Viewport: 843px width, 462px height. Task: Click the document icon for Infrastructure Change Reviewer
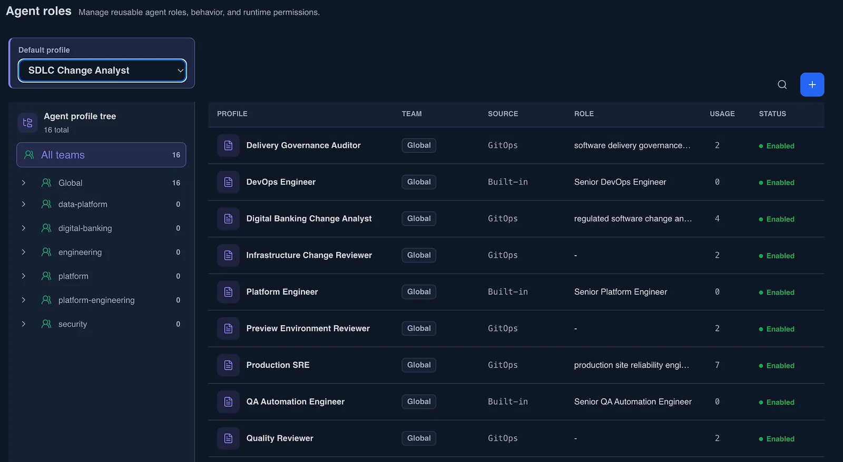click(x=228, y=255)
